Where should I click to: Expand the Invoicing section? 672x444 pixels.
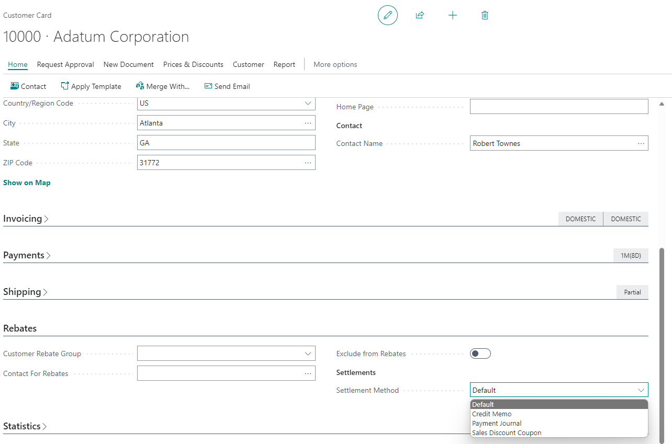tap(26, 219)
